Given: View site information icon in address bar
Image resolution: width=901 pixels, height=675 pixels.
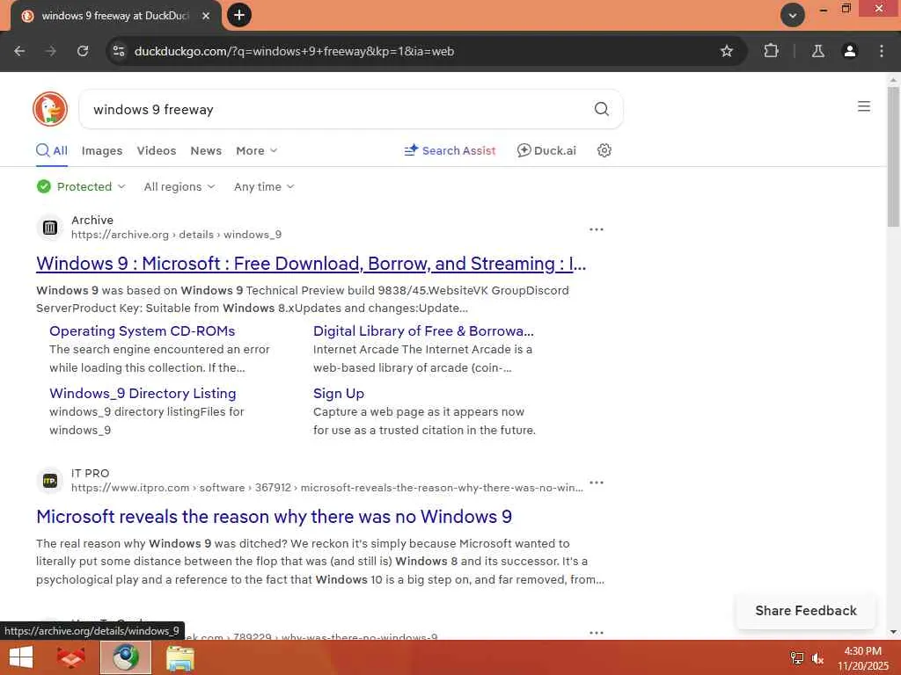Looking at the screenshot, I should click(x=119, y=51).
